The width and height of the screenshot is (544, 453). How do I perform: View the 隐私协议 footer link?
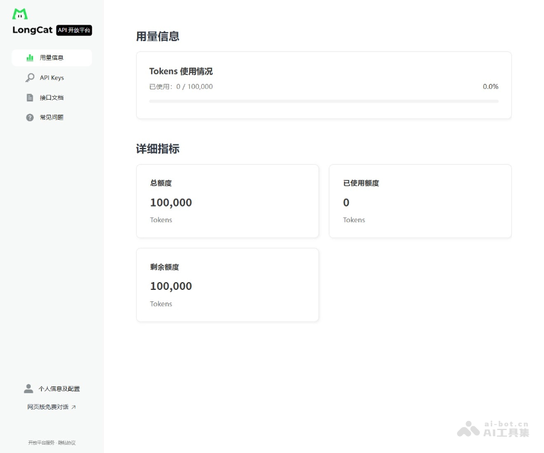click(67, 443)
